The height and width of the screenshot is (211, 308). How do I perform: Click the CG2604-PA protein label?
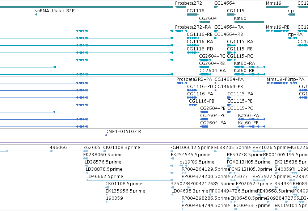tap(213, 123)
